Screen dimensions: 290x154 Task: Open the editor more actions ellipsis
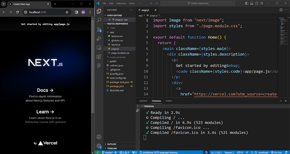click(286, 10)
